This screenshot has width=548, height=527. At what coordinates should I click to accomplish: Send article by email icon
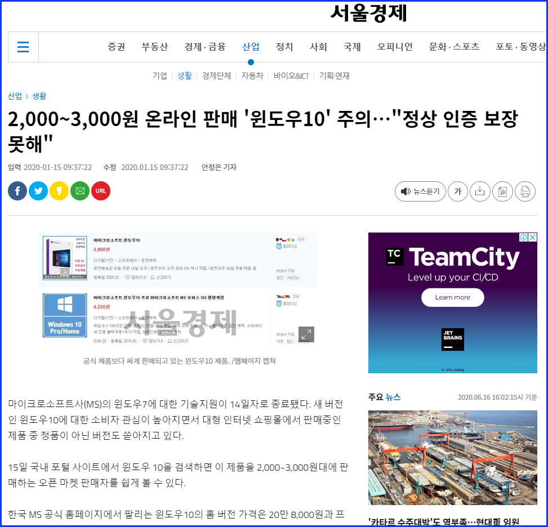click(x=80, y=191)
